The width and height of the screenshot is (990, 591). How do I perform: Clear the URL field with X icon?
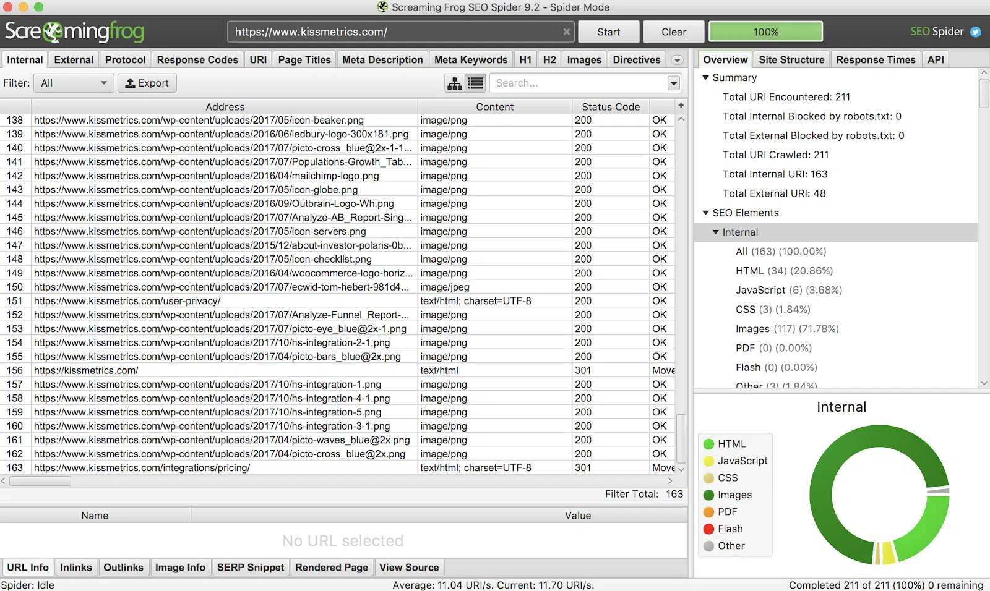(566, 32)
